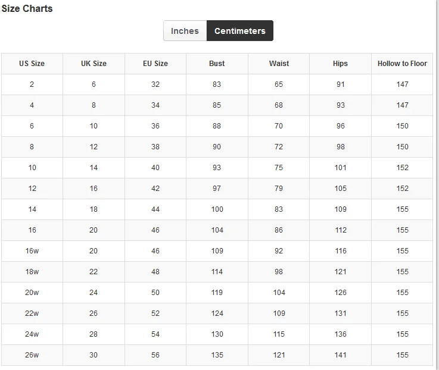
Task: Click the Bust column header
Action: 217,64
